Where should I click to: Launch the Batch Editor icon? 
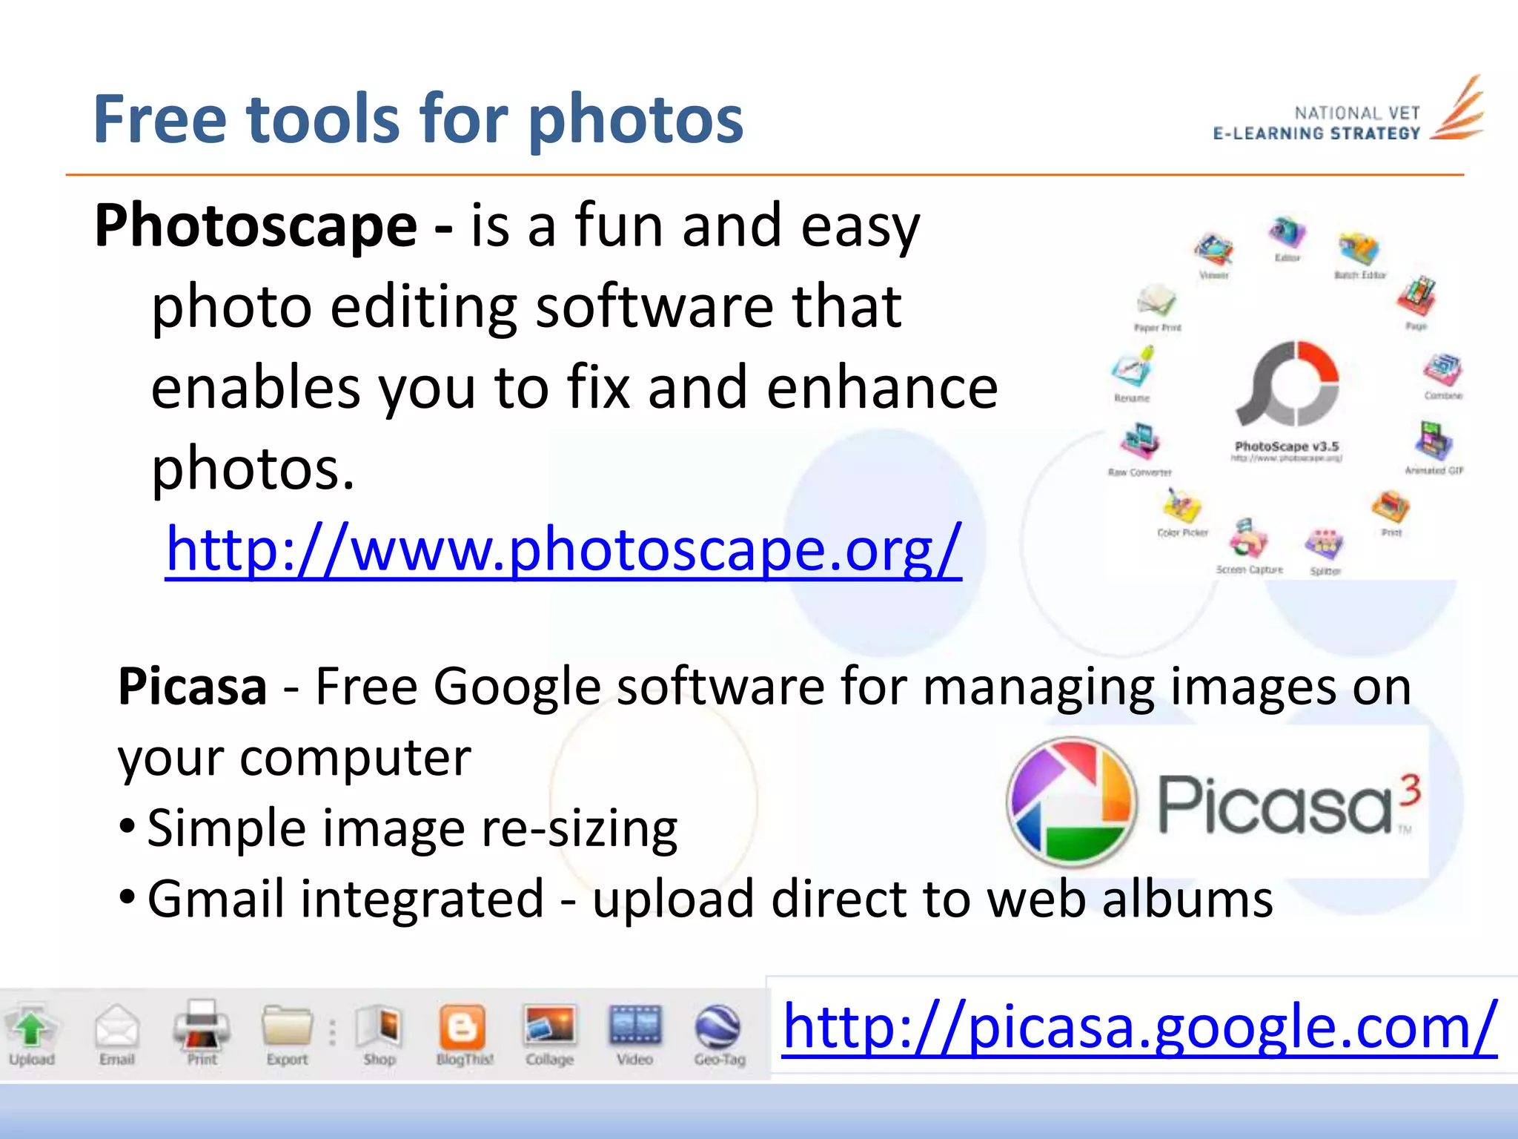click(x=1359, y=250)
